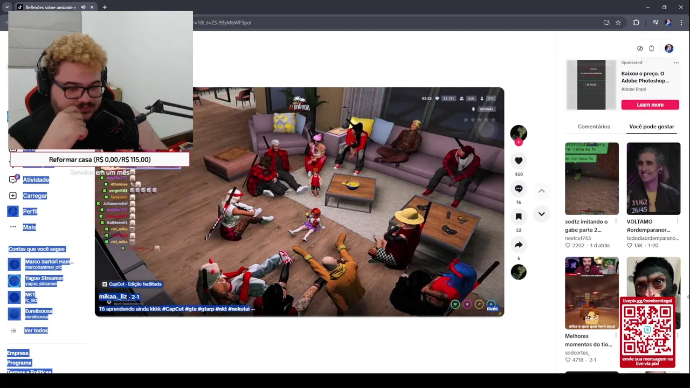Expand the video caption with mais
The width and height of the screenshot is (690, 388).
click(x=492, y=309)
